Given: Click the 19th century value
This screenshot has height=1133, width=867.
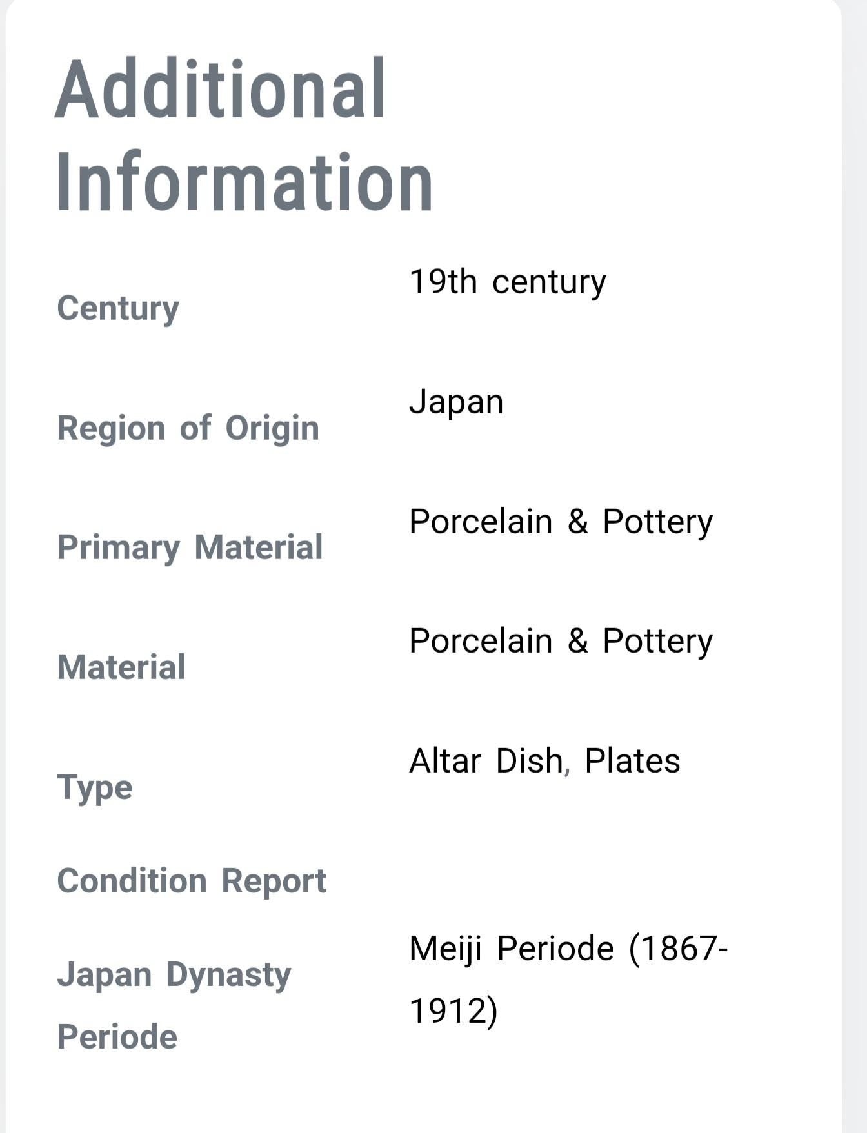Looking at the screenshot, I should click(508, 282).
